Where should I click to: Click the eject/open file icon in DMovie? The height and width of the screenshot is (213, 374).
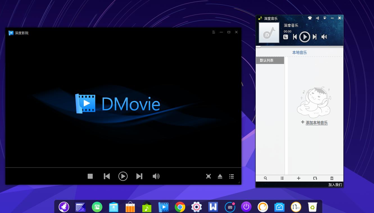tap(220, 176)
